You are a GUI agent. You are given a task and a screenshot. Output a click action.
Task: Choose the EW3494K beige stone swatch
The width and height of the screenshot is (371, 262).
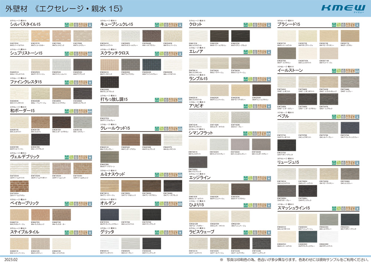point(40,93)
